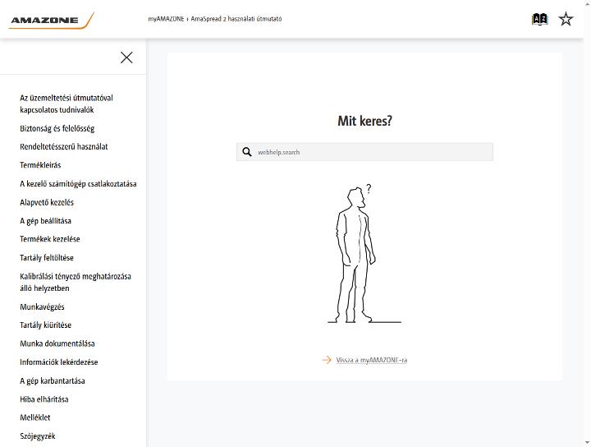This screenshot has width=591, height=447.
Task: Click the scroll down arrow at bottom right
Action: [588, 443]
